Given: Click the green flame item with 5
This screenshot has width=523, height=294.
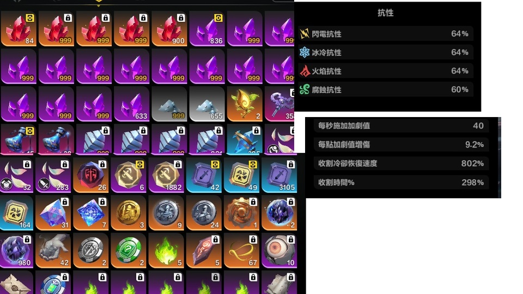Looking at the screenshot, I should click(166, 250).
